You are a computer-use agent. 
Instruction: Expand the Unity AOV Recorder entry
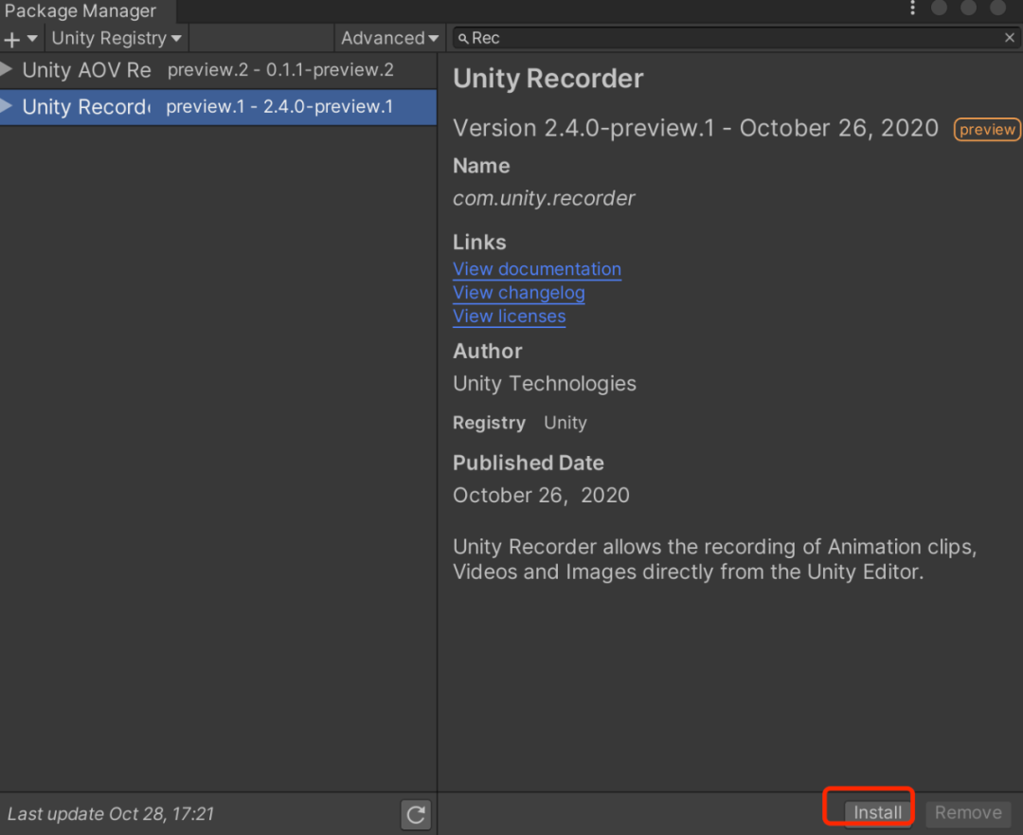pos(8,69)
